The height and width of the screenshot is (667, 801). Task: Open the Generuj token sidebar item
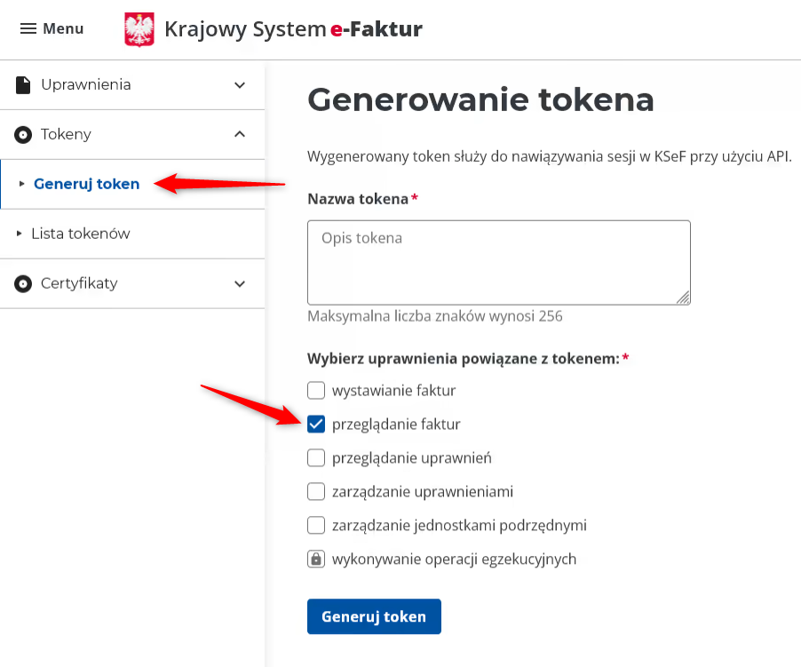[x=86, y=185]
